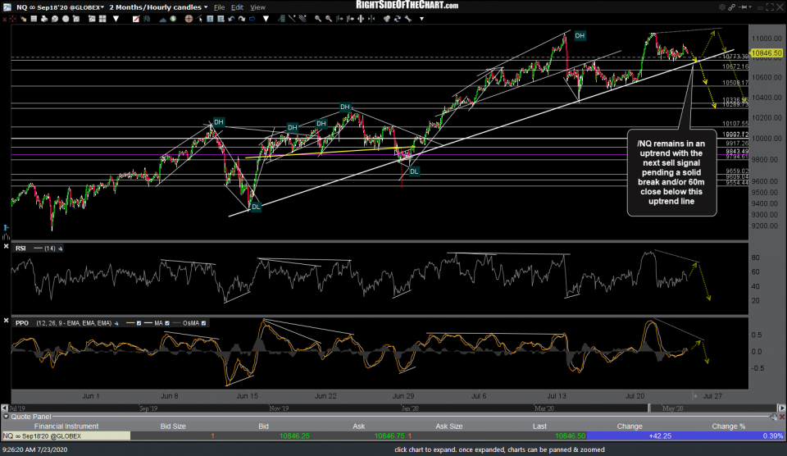Open the gear configuration icon top right

click(x=722, y=7)
